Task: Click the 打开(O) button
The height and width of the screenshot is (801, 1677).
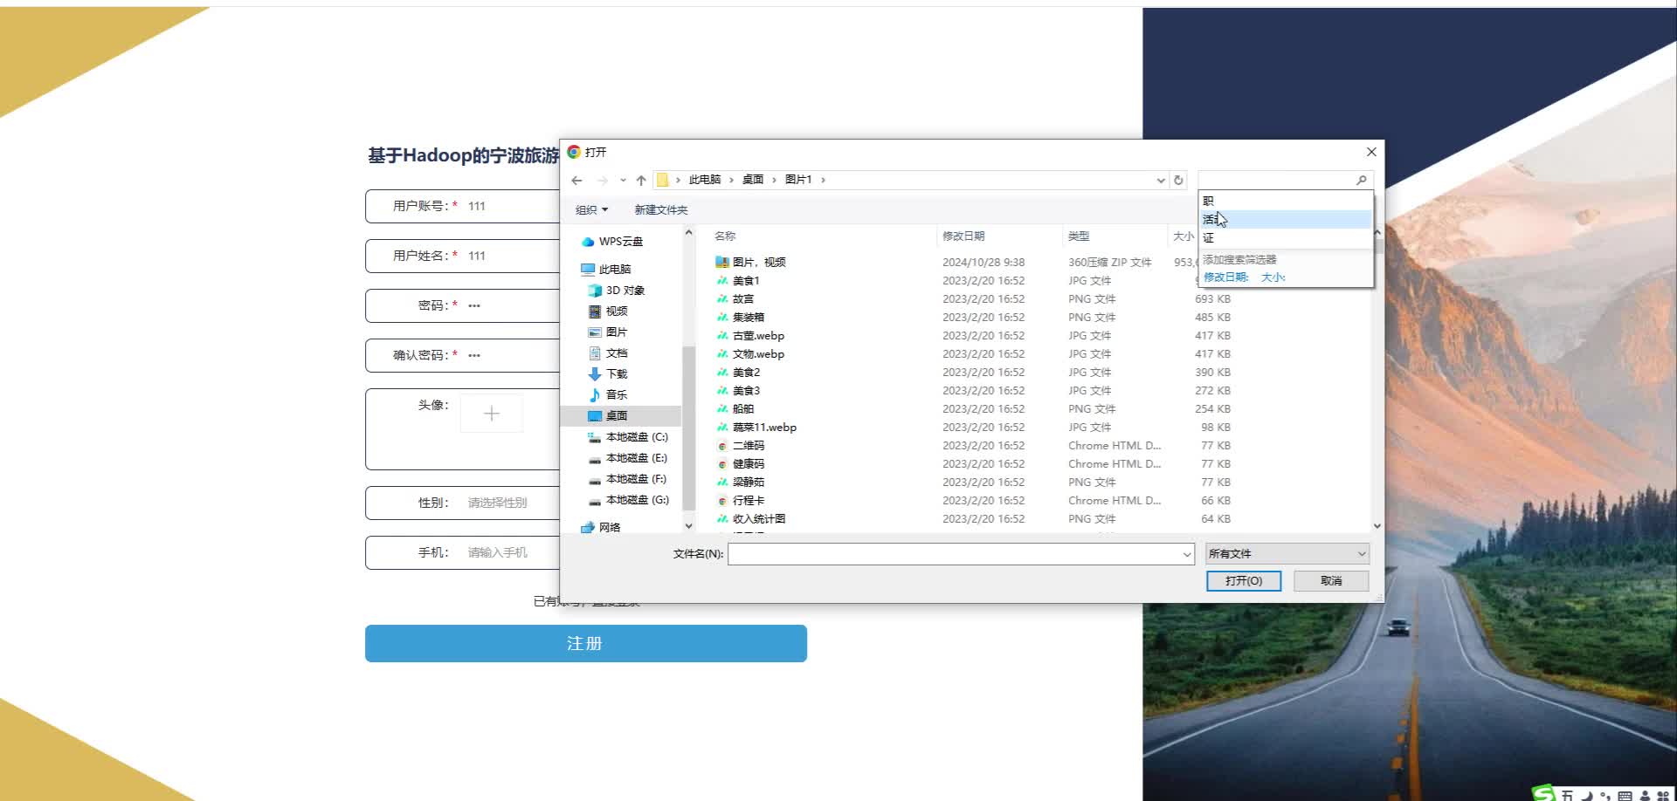Action: pyautogui.click(x=1244, y=581)
